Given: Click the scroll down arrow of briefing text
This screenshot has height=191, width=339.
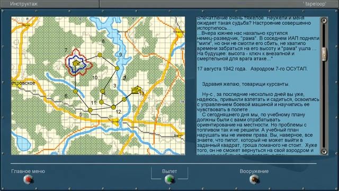Looking at the screenshot, I should (324, 151).
